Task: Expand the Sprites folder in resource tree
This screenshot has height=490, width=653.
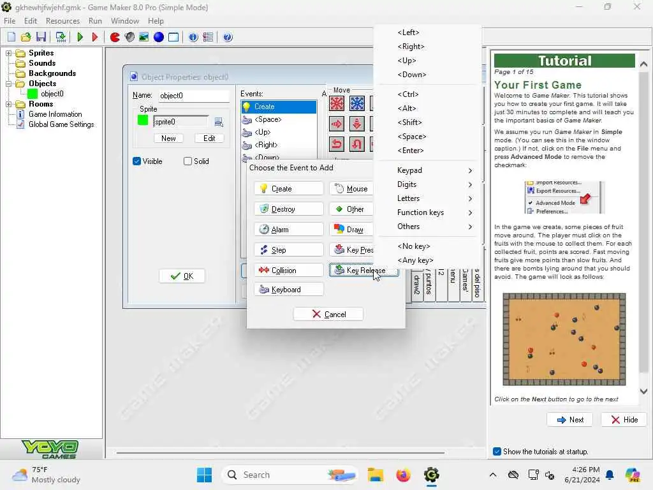Action: (x=8, y=53)
